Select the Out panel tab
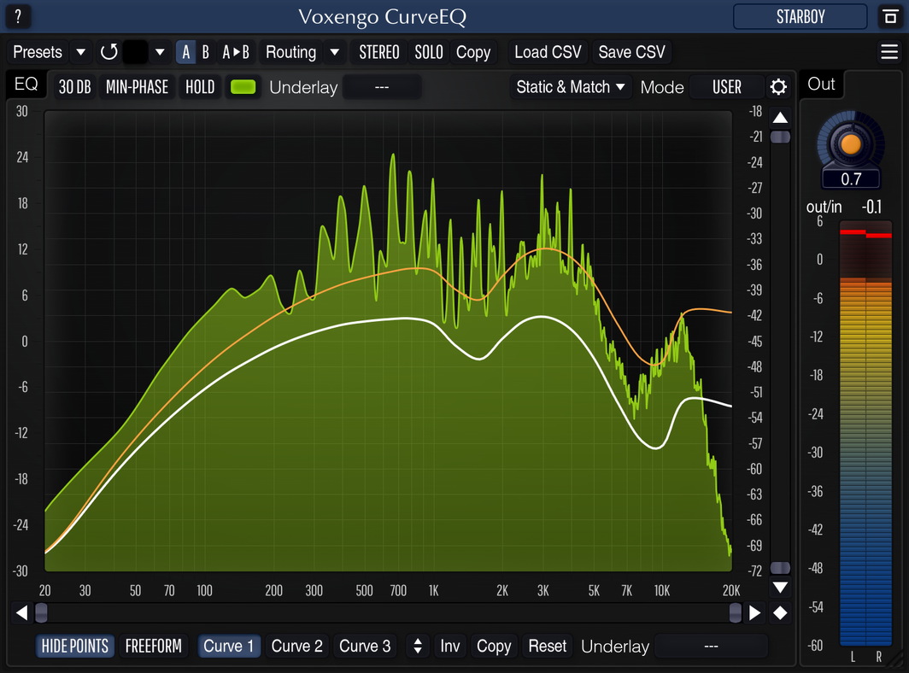This screenshot has height=673, width=909. point(821,85)
